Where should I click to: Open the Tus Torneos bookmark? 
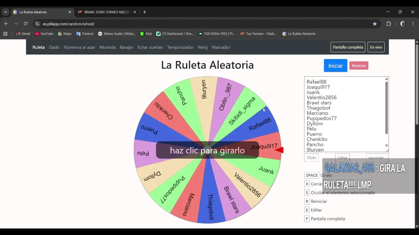[x=258, y=34]
